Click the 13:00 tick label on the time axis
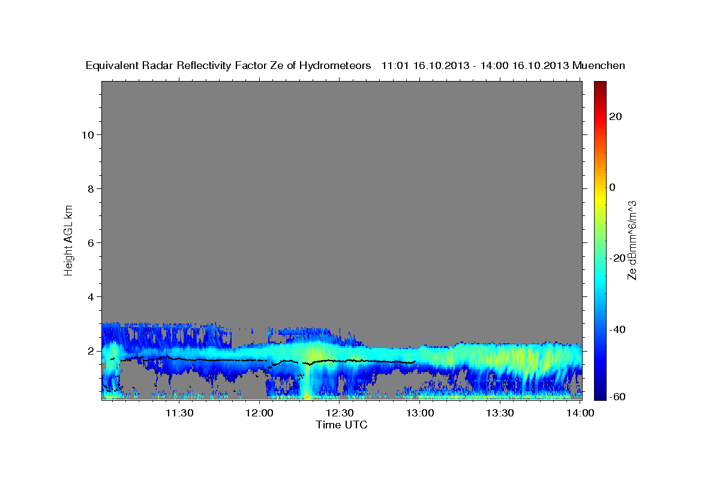 click(x=420, y=413)
